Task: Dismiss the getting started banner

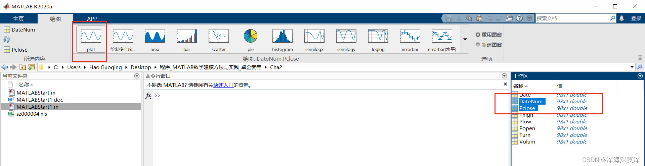Action: click(x=505, y=84)
